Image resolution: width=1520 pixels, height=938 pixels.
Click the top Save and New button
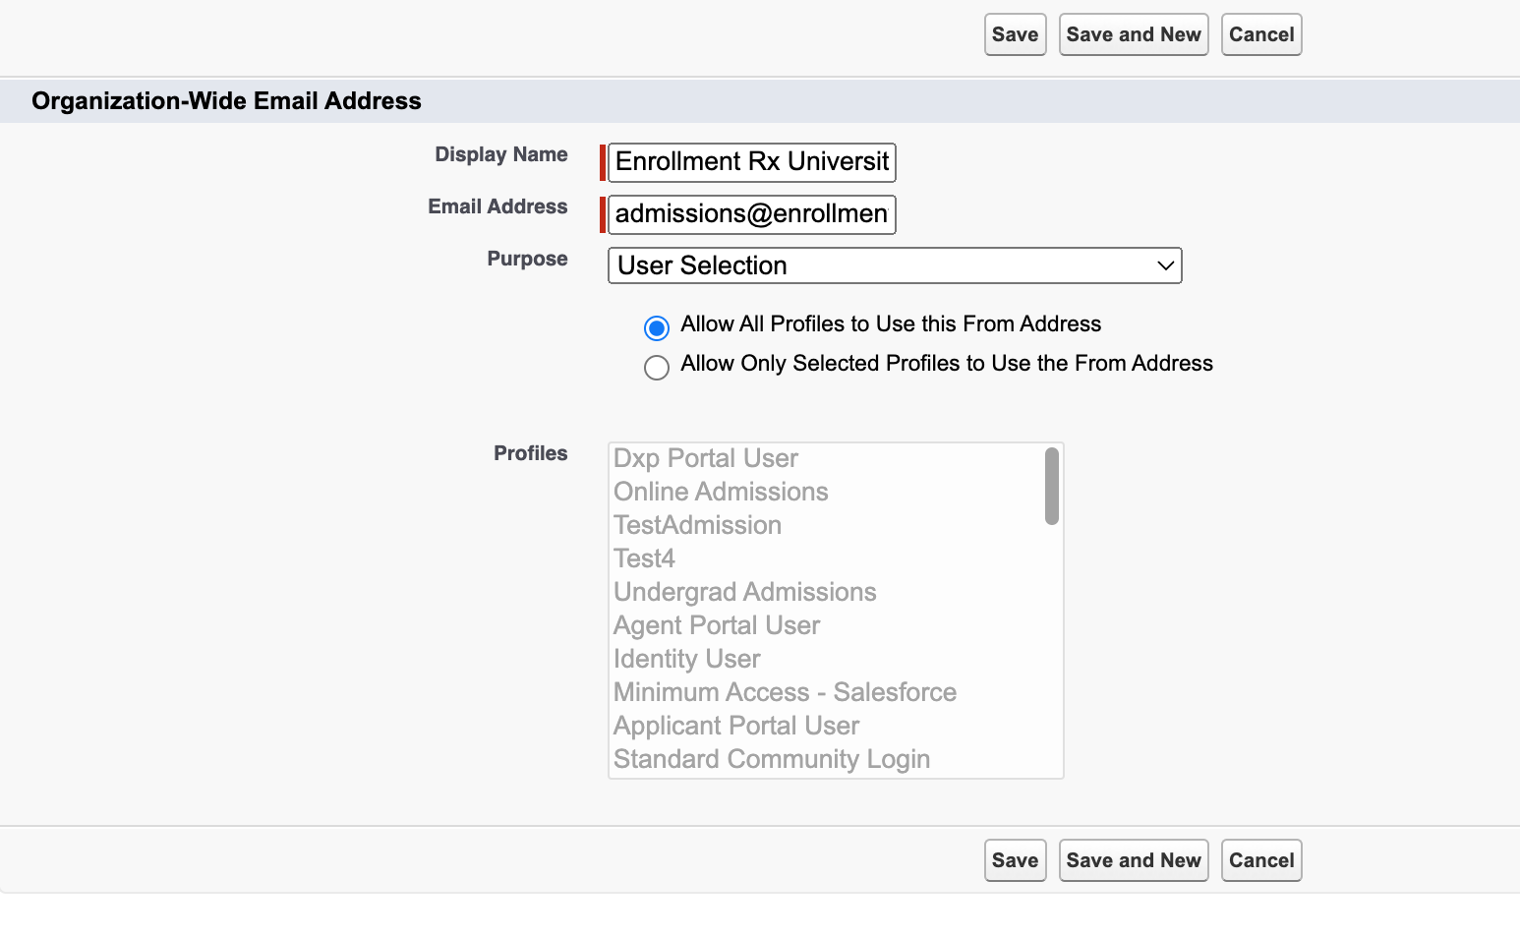click(1133, 34)
